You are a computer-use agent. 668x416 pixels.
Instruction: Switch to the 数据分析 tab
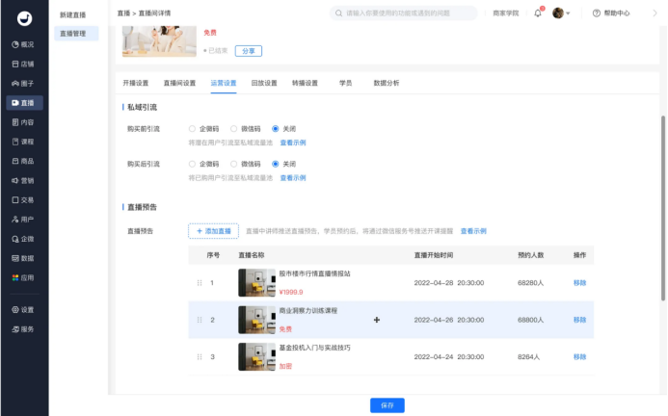click(x=387, y=83)
